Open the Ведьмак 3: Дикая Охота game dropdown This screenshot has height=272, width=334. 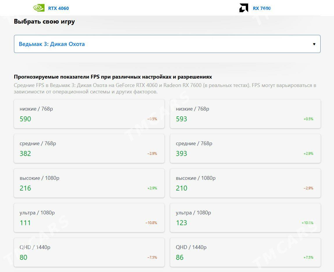pyautogui.click(x=167, y=44)
